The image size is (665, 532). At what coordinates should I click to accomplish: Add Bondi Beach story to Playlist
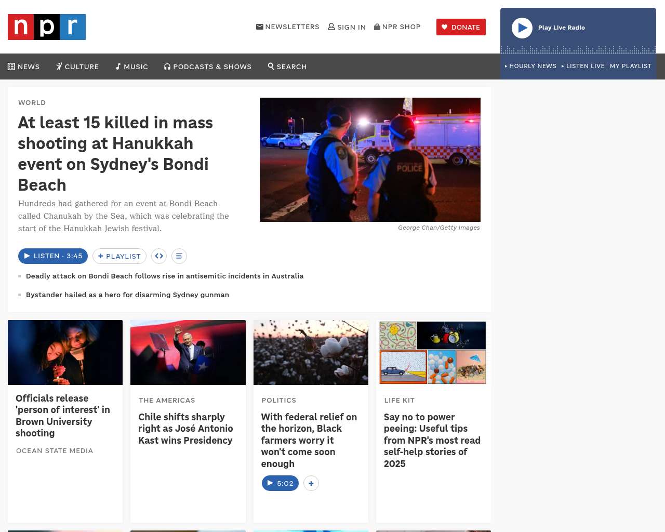coord(119,256)
